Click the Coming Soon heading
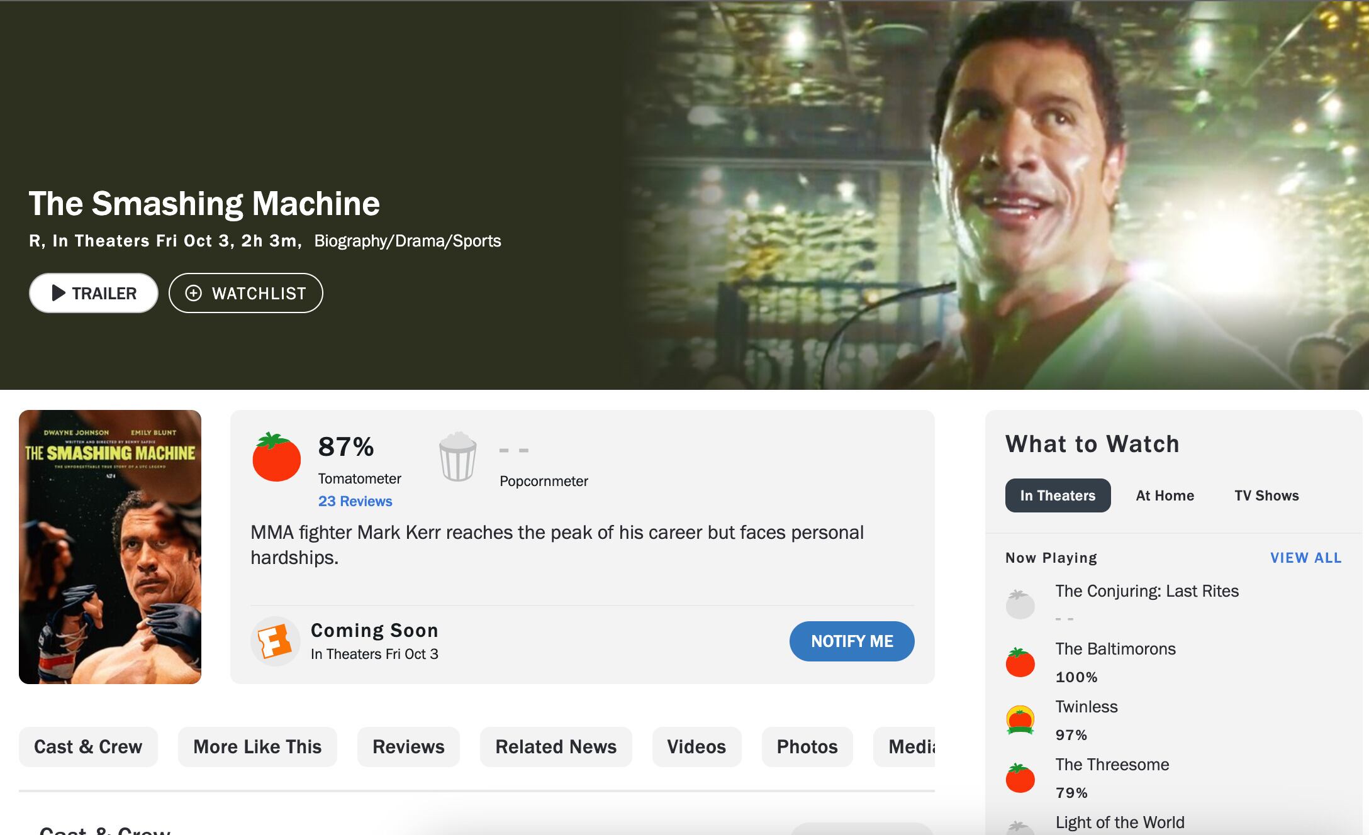The width and height of the screenshot is (1369, 835). 374,630
